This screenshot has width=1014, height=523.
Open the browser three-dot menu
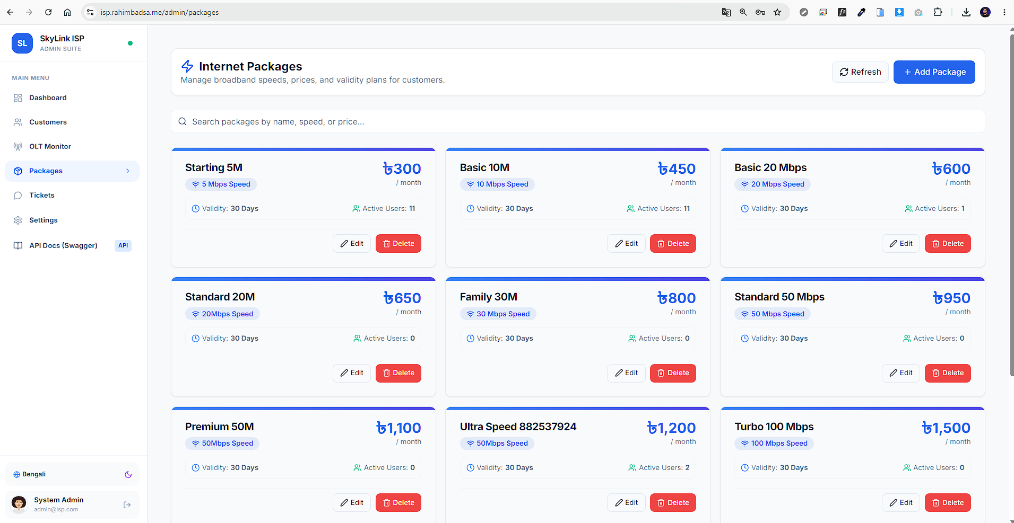coord(1004,12)
